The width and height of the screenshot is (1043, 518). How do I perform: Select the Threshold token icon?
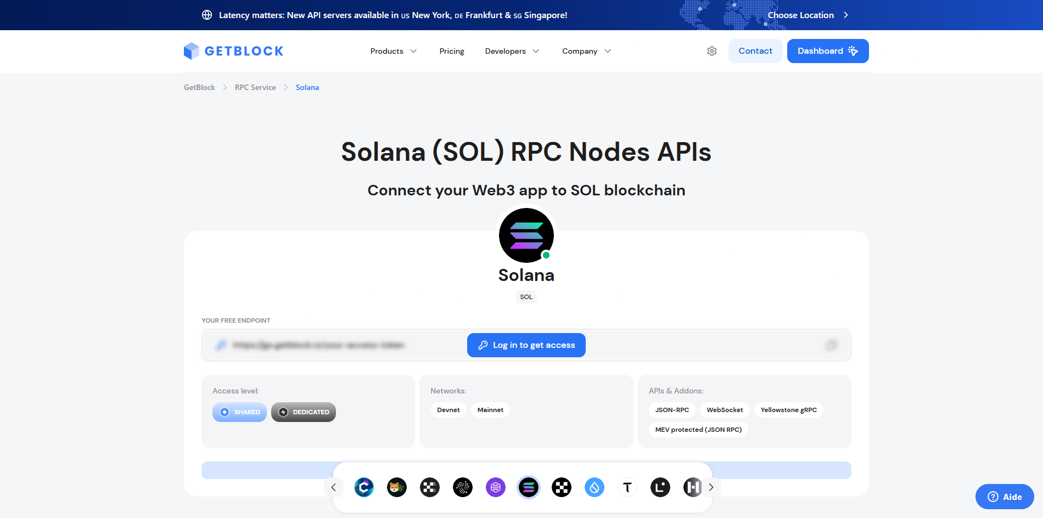(x=627, y=487)
